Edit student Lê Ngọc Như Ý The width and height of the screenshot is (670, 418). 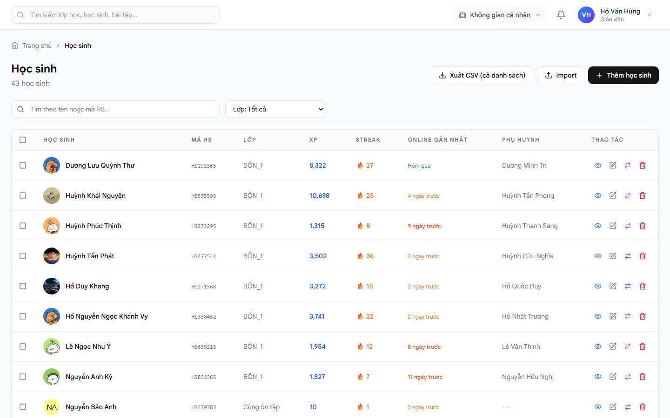[x=613, y=346]
